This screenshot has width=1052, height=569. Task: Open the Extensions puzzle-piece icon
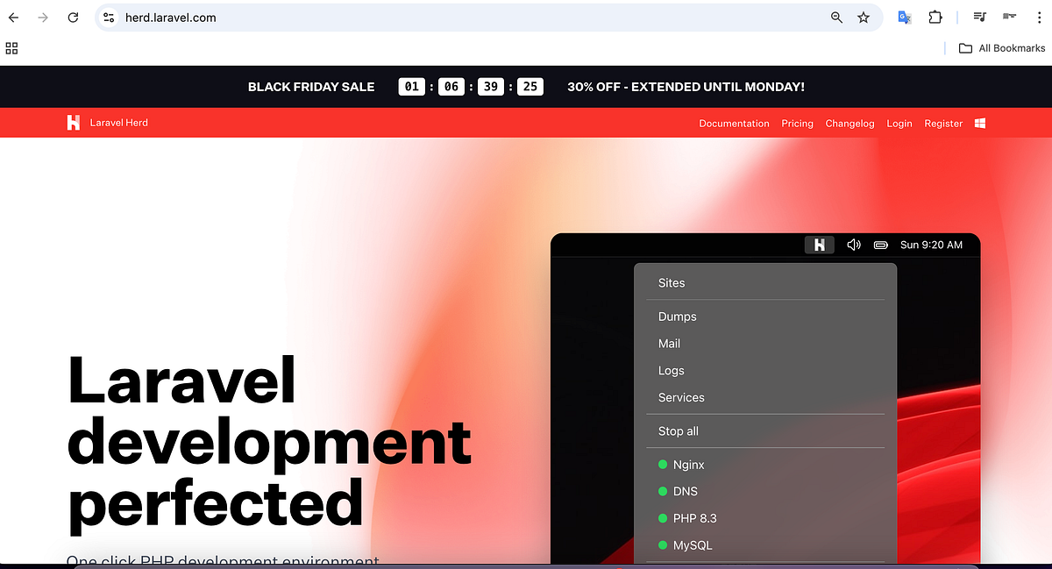coord(935,17)
